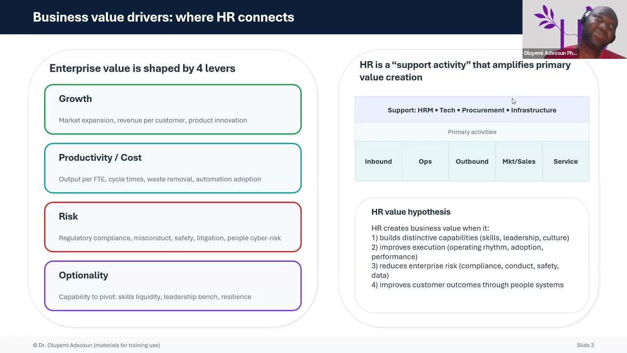The height and width of the screenshot is (353, 627).
Task: Open the presenter webcam thumbnail
Action: pyautogui.click(x=575, y=29)
